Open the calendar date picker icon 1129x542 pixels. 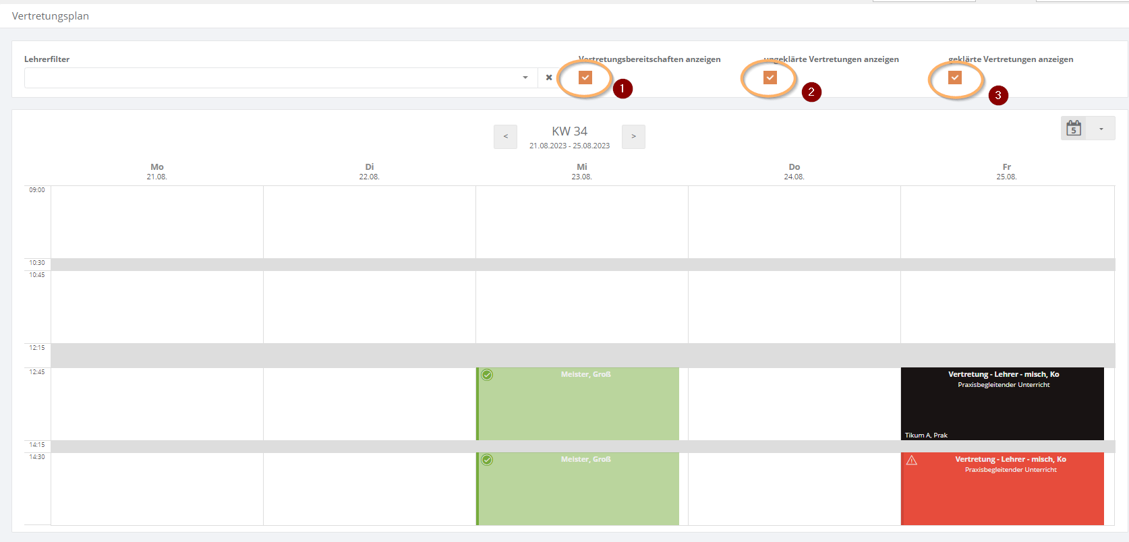click(1074, 128)
